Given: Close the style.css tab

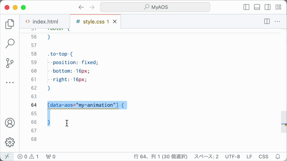Looking at the screenshot, I should (115, 21).
